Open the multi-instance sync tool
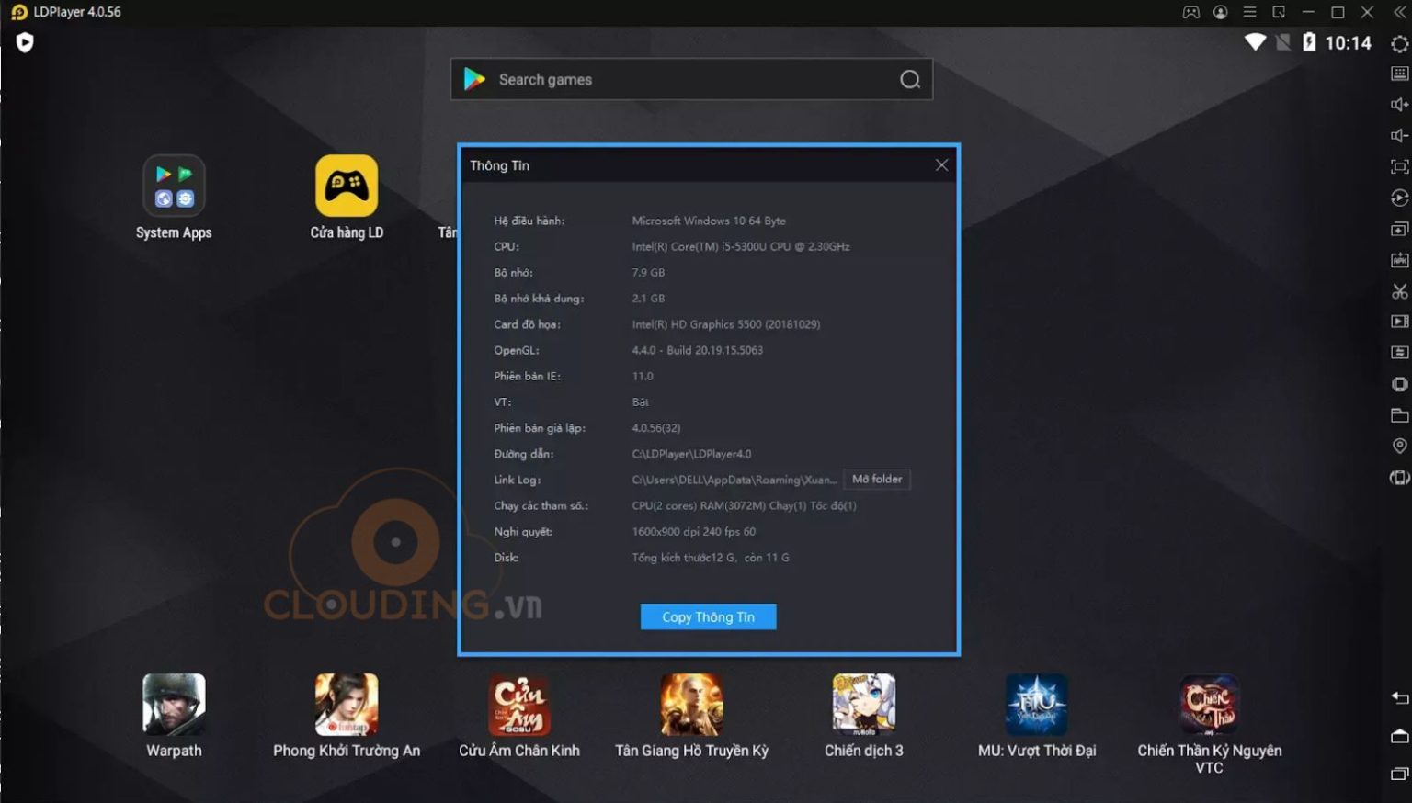1412x803 pixels. pos(1399,352)
